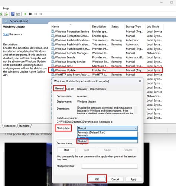This screenshot has width=176, height=186.
Task: Click "Enables the ..." description in Windows Update row
Action: (100, 70)
